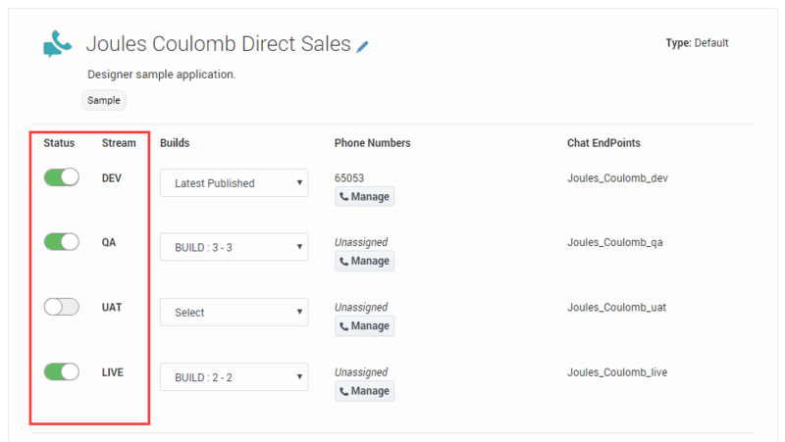Click the Joules_Coulomb_dev chat endpoint
This screenshot has height=442, width=785.
point(617,178)
